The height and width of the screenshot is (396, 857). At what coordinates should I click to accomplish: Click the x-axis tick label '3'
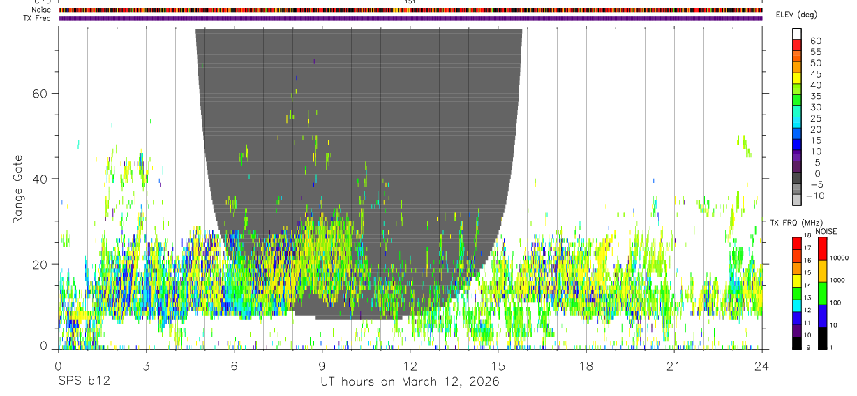[146, 366]
